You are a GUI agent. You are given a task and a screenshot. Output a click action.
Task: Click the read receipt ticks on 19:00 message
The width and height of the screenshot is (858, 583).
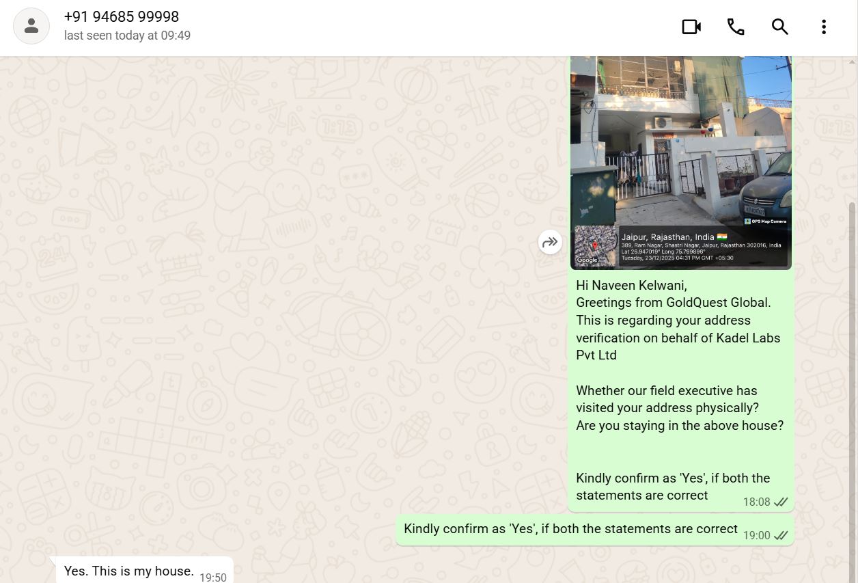(x=781, y=536)
